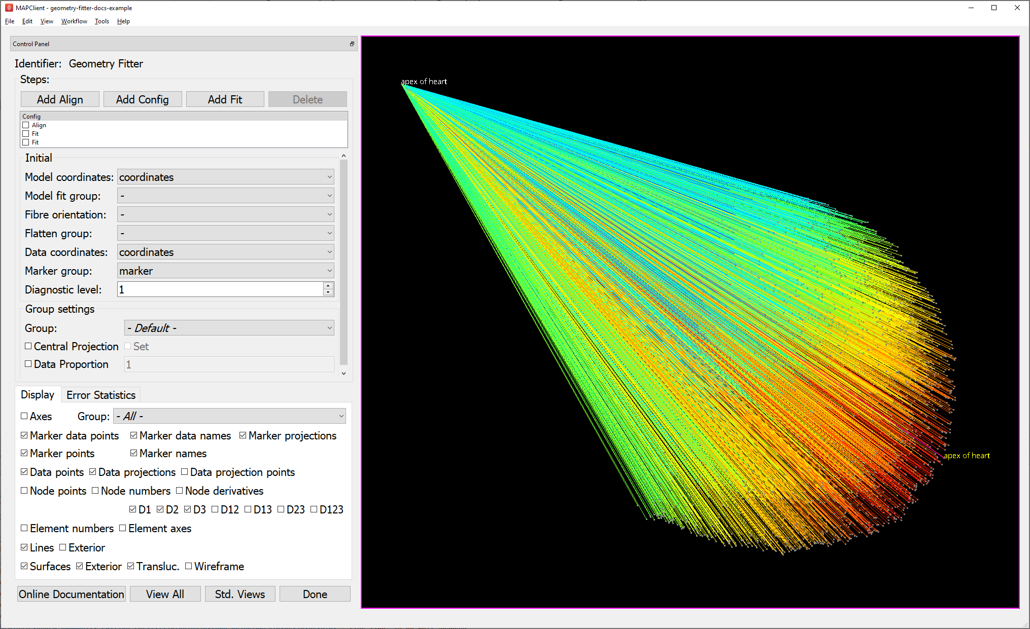The height and width of the screenshot is (629, 1030).
Task: Open the Marker group dropdown
Action: tap(226, 271)
